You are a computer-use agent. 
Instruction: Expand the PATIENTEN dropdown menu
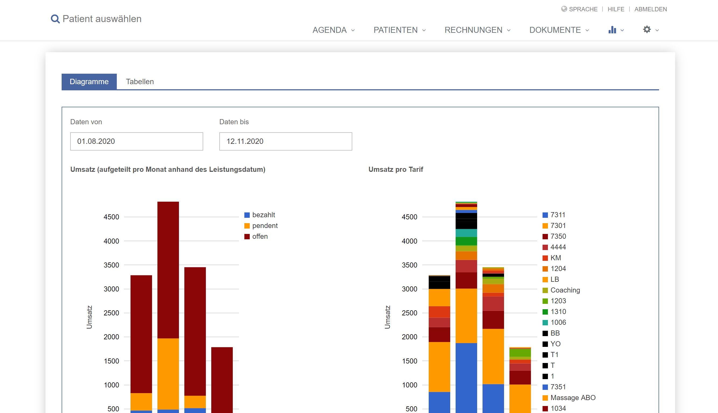399,30
